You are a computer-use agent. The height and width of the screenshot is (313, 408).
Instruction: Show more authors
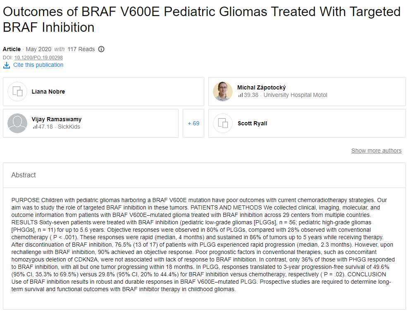click(376, 151)
